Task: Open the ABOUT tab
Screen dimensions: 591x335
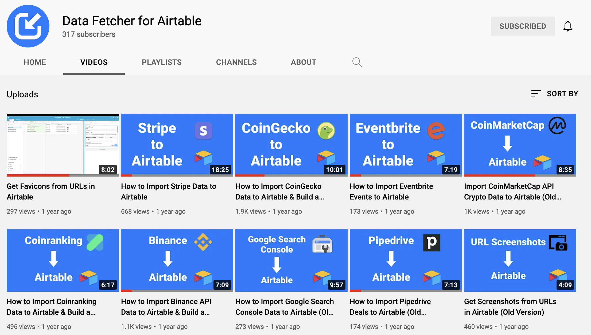Action: tap(304, 62)
